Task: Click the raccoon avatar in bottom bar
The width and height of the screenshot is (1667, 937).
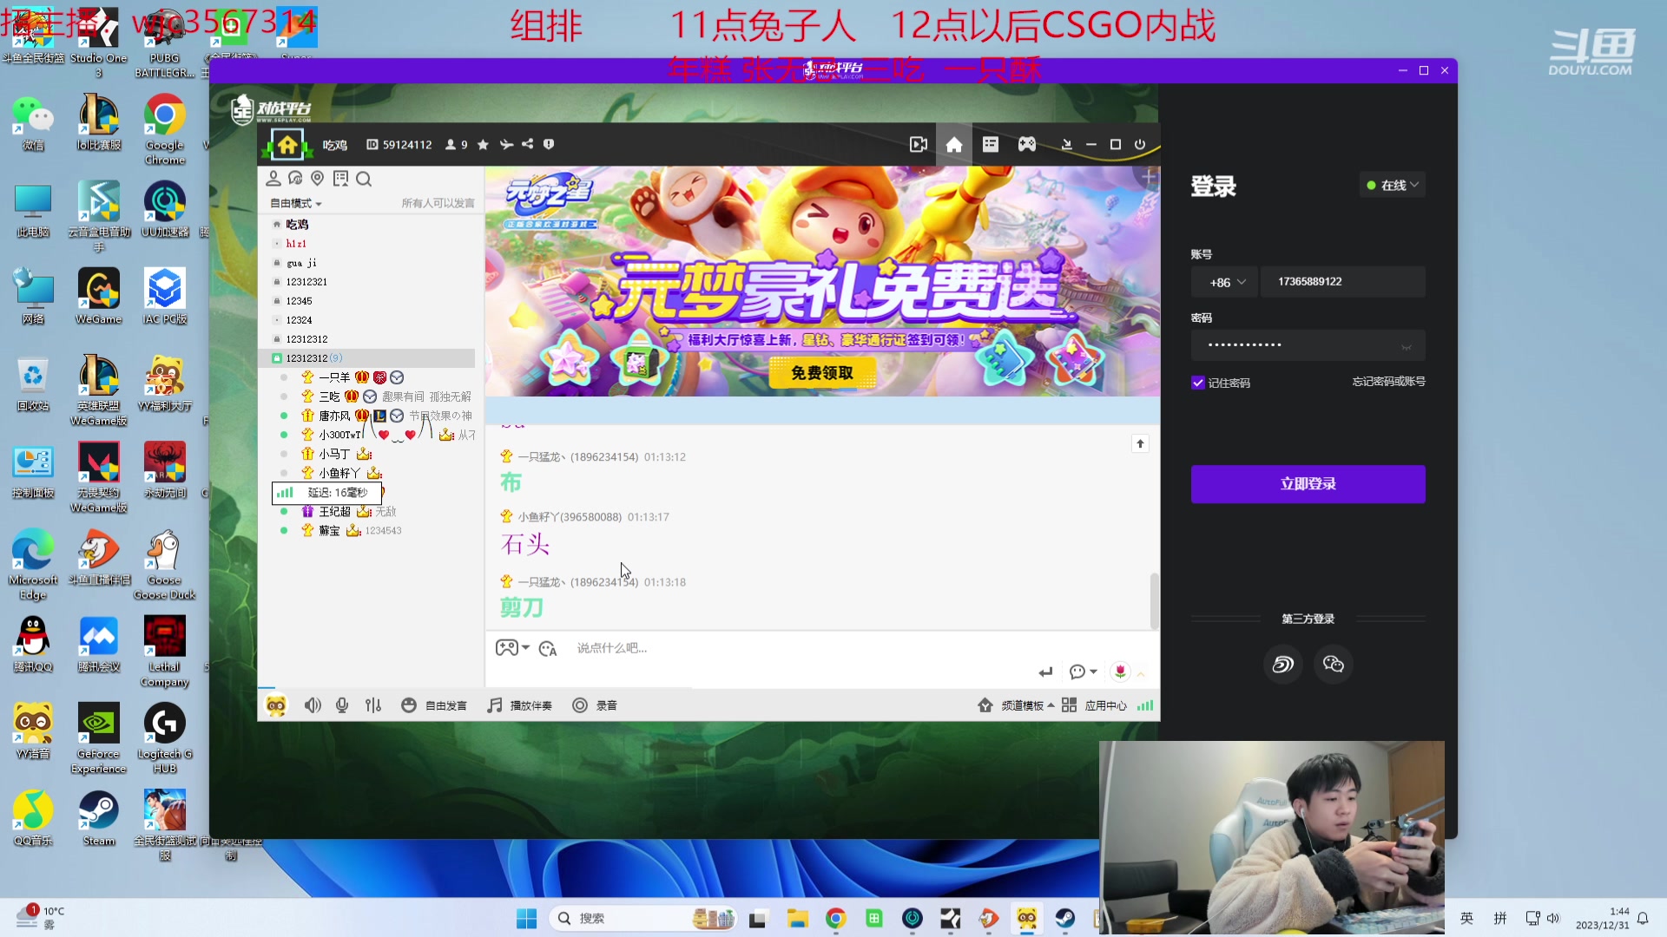Action: click(276, 705)
